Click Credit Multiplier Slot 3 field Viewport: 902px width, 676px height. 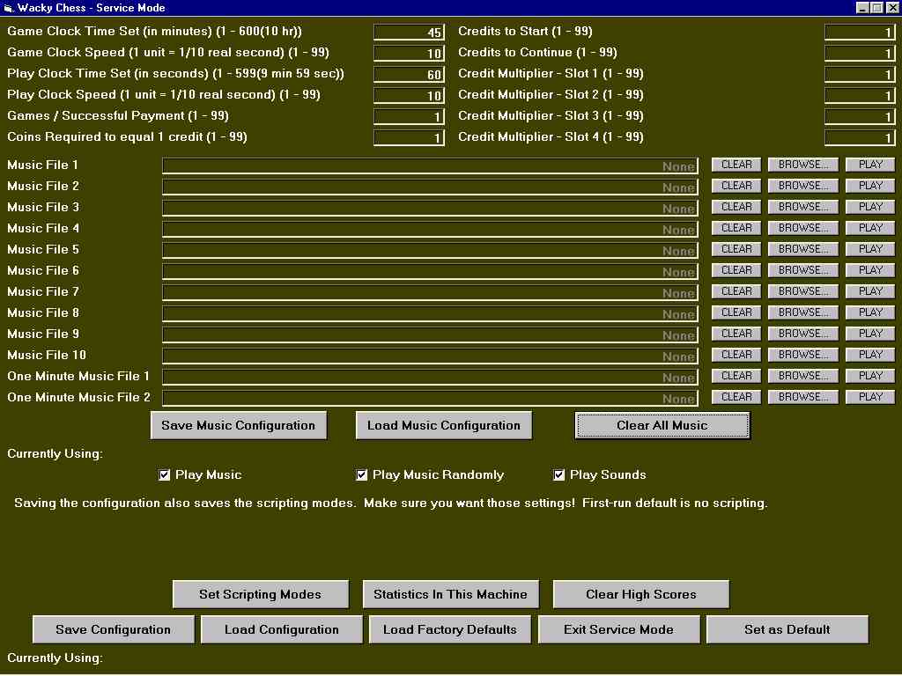pos(860,117)
